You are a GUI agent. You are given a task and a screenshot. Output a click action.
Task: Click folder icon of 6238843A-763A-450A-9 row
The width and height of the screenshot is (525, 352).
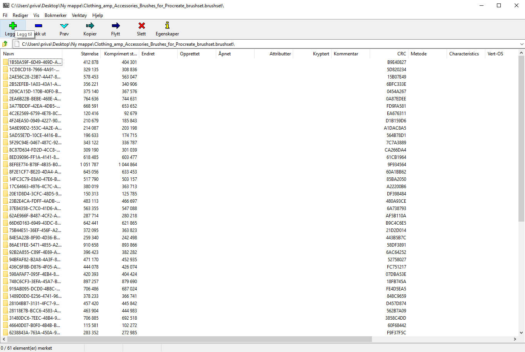5,332
